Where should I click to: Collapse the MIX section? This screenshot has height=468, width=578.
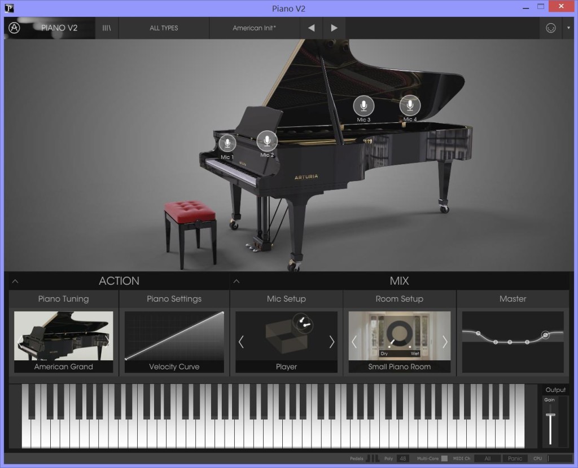[237, 281]
